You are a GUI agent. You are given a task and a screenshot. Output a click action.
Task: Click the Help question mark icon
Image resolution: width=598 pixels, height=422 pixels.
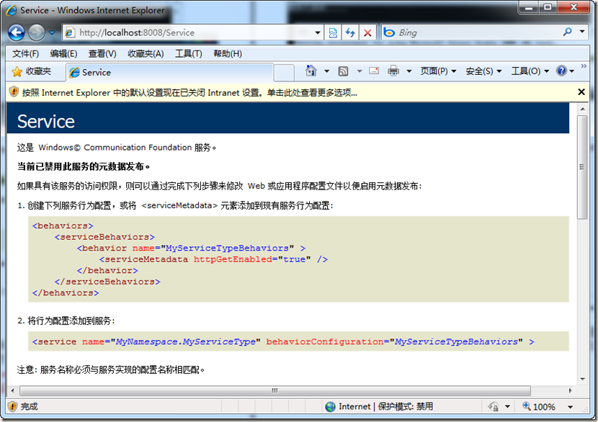click(x=561, y=71)
